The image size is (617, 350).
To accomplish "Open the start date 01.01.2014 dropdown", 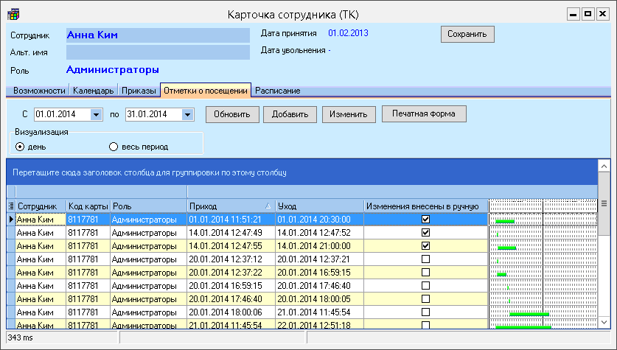I will (96, 114).
